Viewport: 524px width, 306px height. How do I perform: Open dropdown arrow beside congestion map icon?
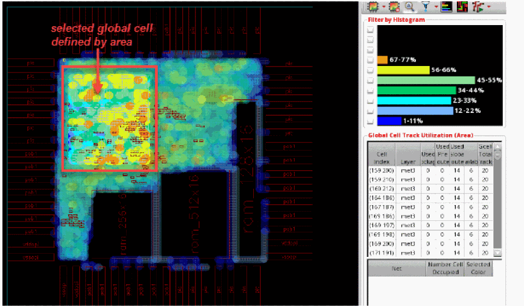[383, 7]
